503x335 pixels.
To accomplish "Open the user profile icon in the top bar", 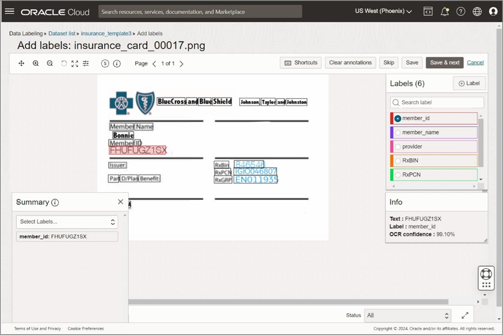I will tap(493, 11).
